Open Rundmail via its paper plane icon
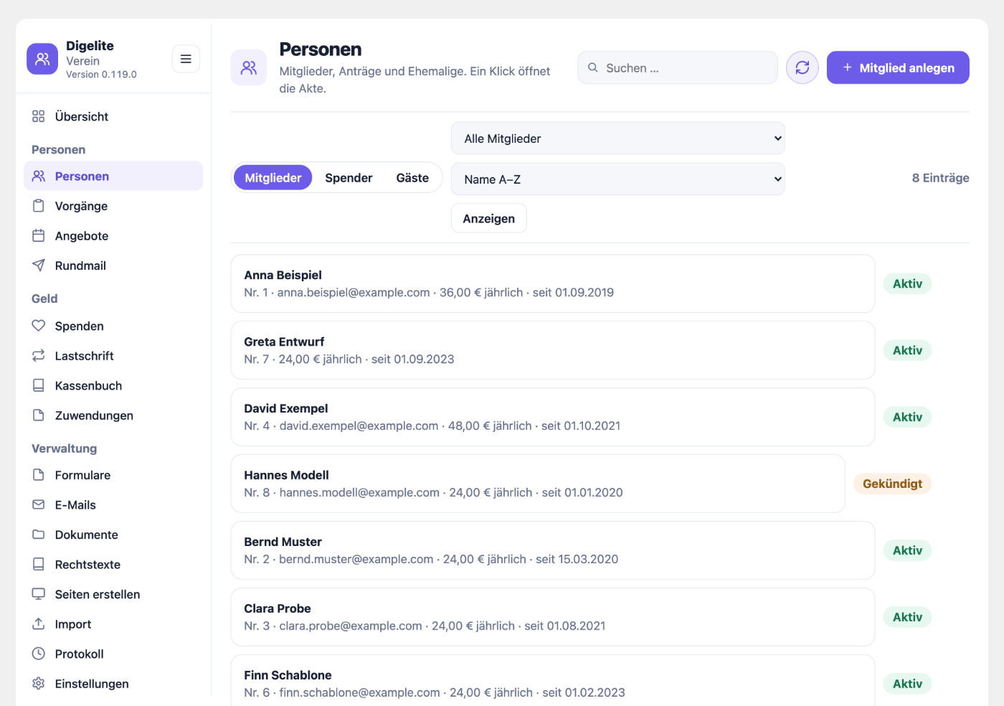Viewport: 1004px width, 706px height. [x=39, y=265]
